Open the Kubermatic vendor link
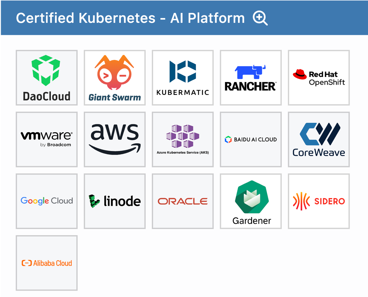 (x=182, y=77)
